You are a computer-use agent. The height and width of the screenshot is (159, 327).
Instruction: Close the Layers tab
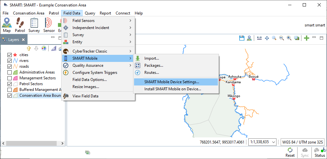(x=23, y=40)
